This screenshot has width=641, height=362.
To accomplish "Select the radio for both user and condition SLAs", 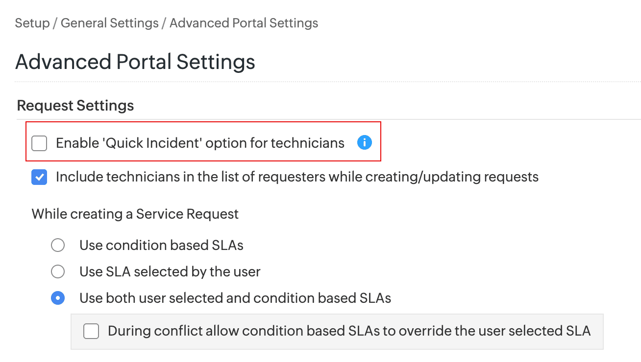I will pyautogui.click(x=58, y=298).
